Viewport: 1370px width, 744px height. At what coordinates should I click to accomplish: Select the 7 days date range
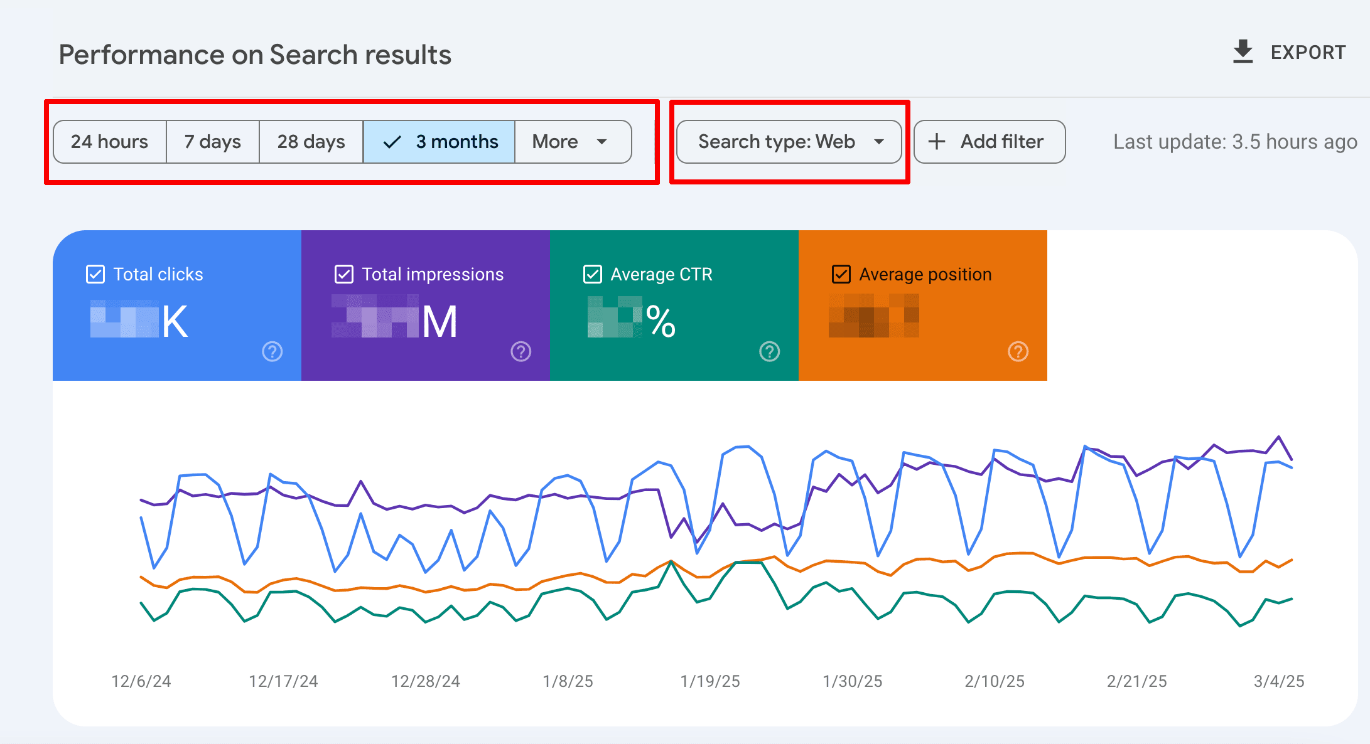(212, 142)
